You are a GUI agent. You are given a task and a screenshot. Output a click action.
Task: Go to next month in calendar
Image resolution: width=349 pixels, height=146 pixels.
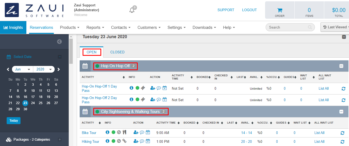[x=59, y=69]
